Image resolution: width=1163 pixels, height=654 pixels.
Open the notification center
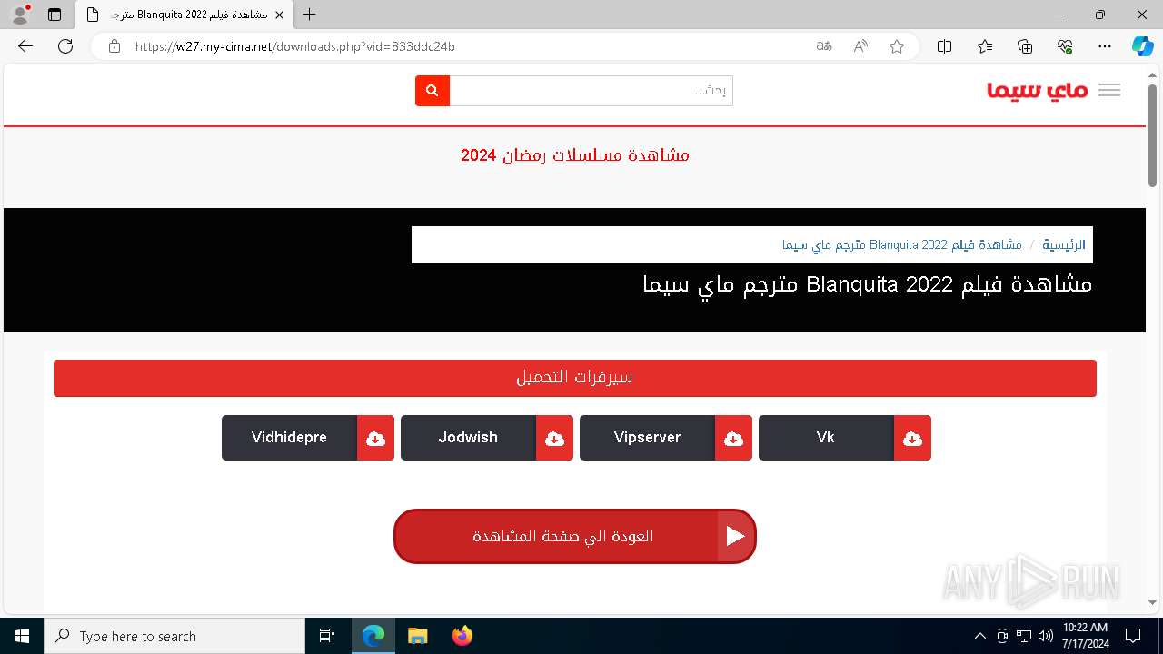[x=1133, y=636]
